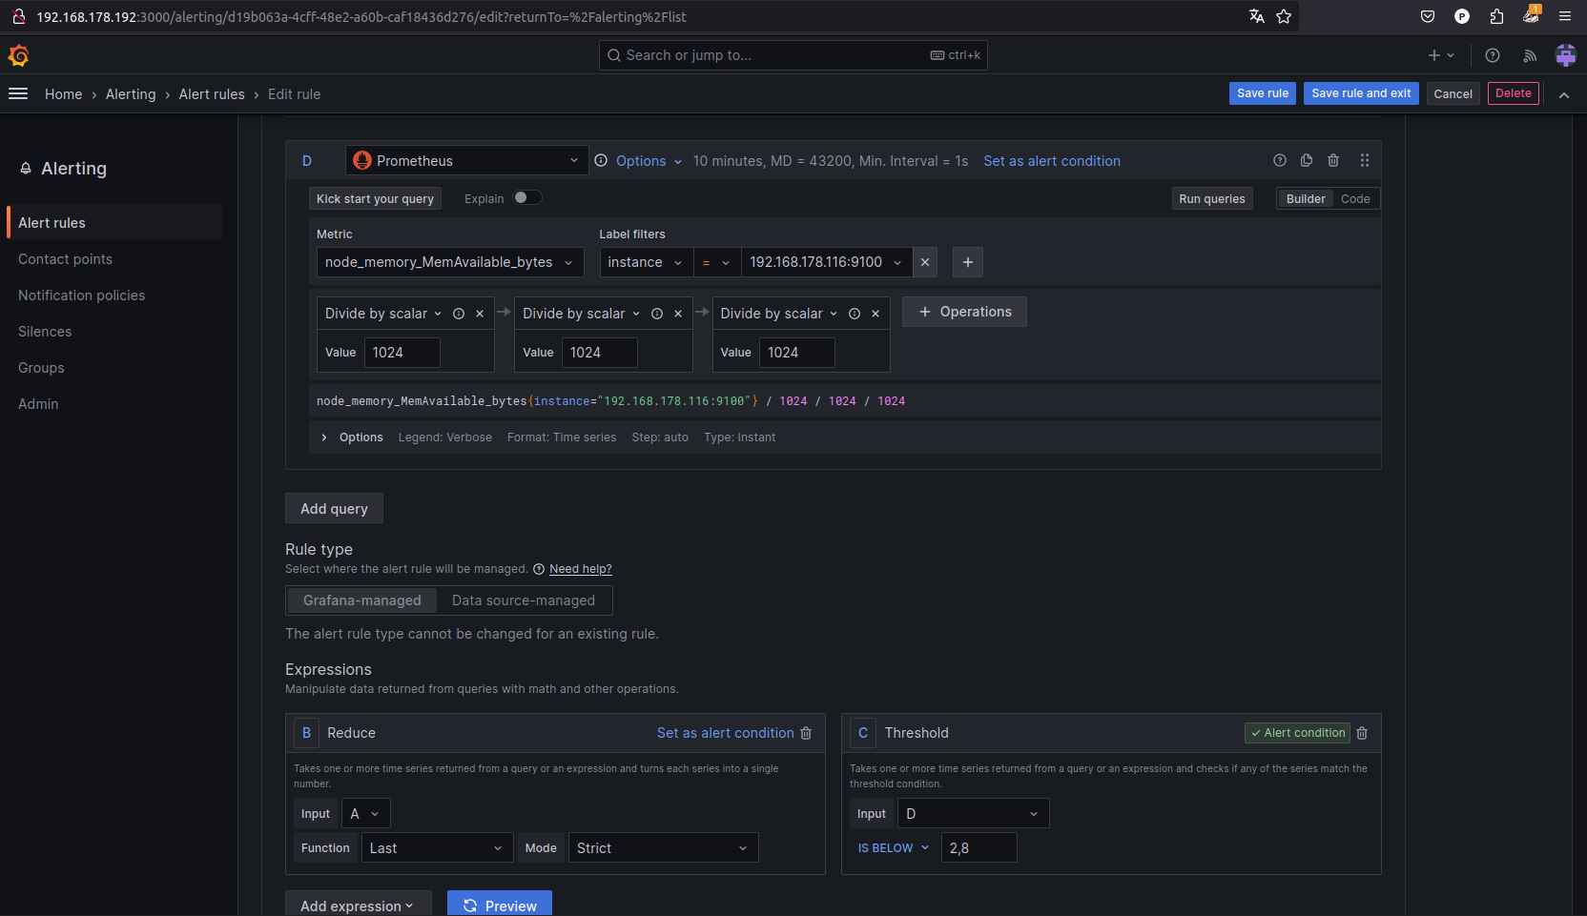
Task: Delete the Threshold expression C
Action: (1362, 733)
